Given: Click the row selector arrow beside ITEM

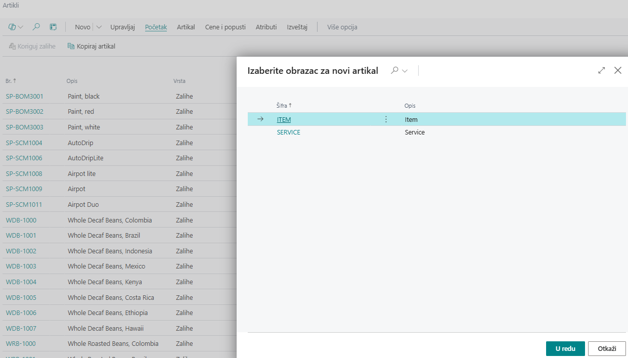Looking at the screenshot, I should point(260,119).
